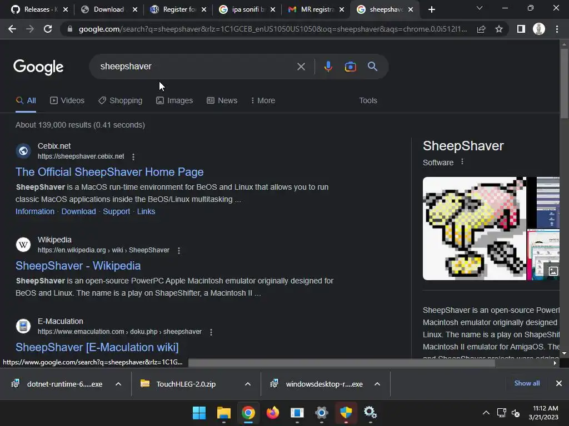
Task: Open Chrome three-dot menu
Action: pyautogui.click(x=557, y=29)
